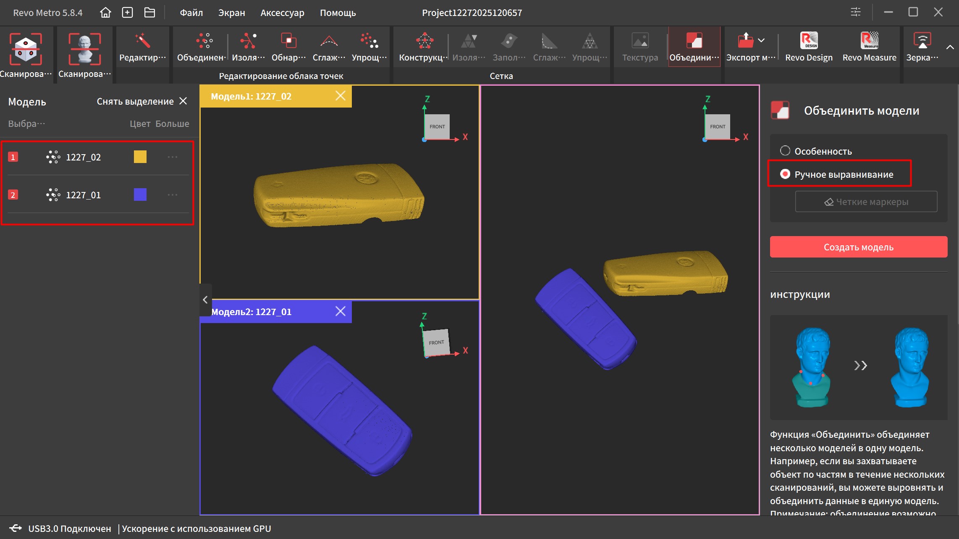Open Revo Measure tool
Image resolution: width=959 pixels, height=539 pixels.
click(869, 47)
